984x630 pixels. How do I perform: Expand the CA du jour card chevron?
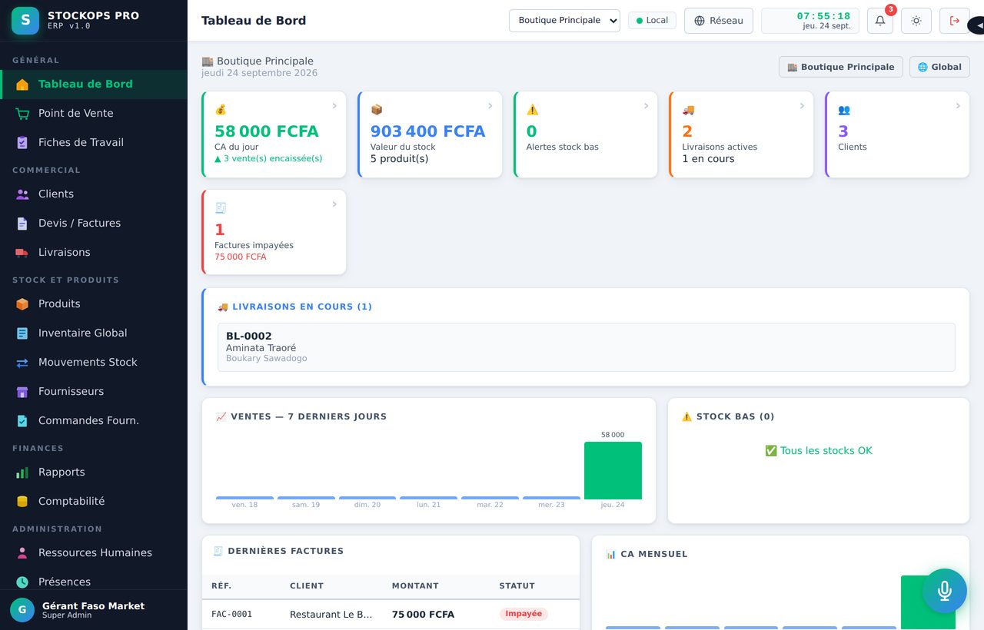(334, 106)
